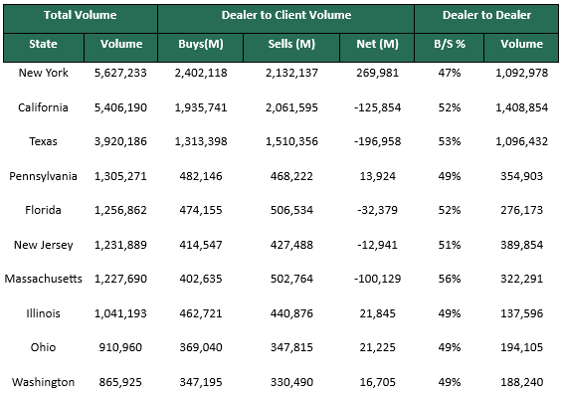The height and width of the screenshot is (397, 561).
Task: Click New York total volume 5,627,233
Action: tap(120, 73)
